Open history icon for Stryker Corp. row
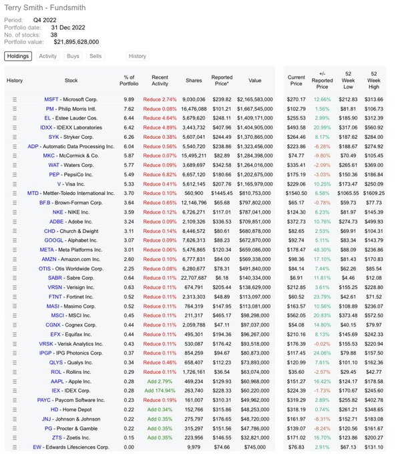Screen dimensions: 408x454 click(x=15, y=137)
